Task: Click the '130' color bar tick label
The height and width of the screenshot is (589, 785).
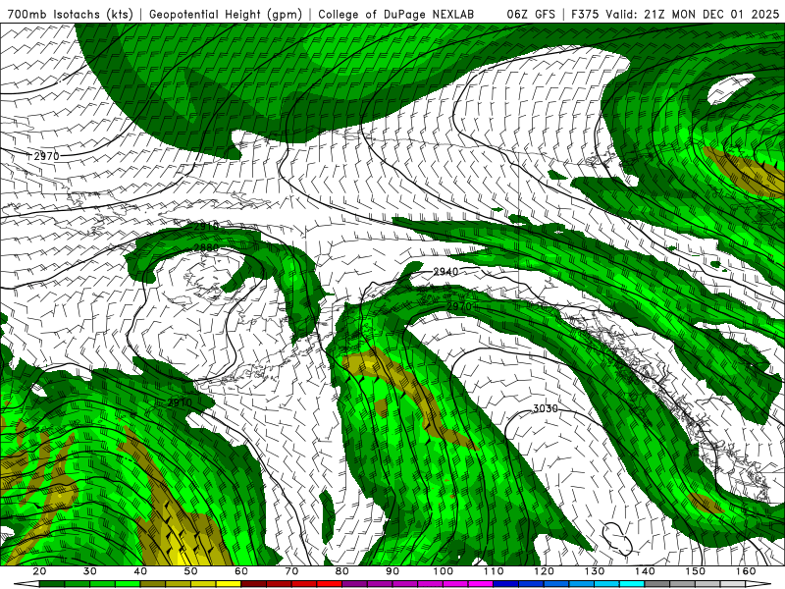Action: pyautogui.click(x=595, y=571)
